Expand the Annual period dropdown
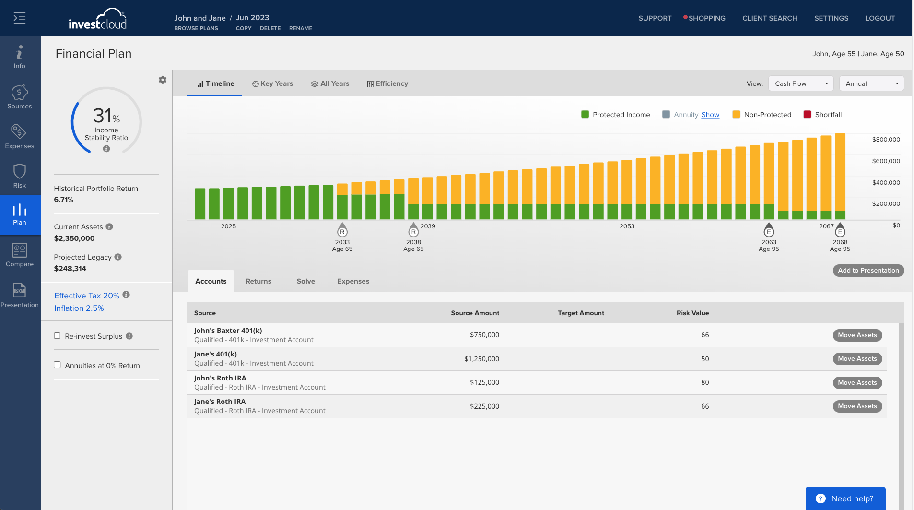This screenshot has height=510, width=914. 871,83
